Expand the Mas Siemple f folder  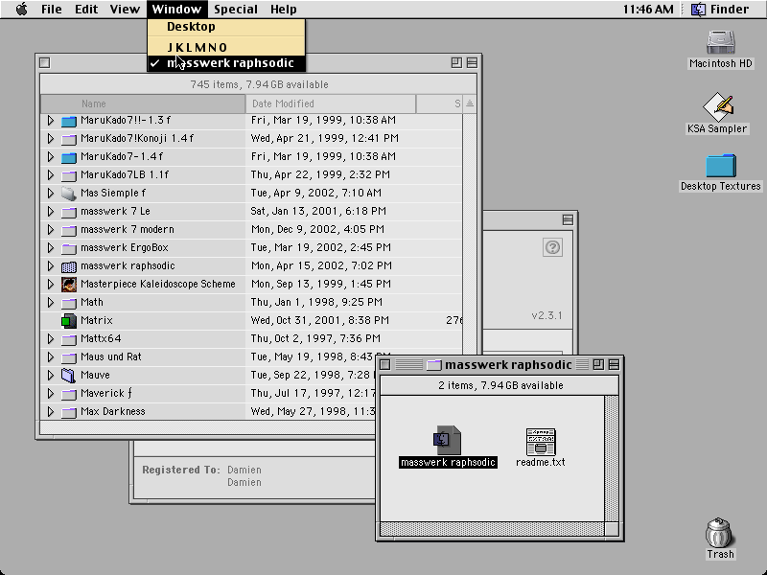[x=51, y=193]
